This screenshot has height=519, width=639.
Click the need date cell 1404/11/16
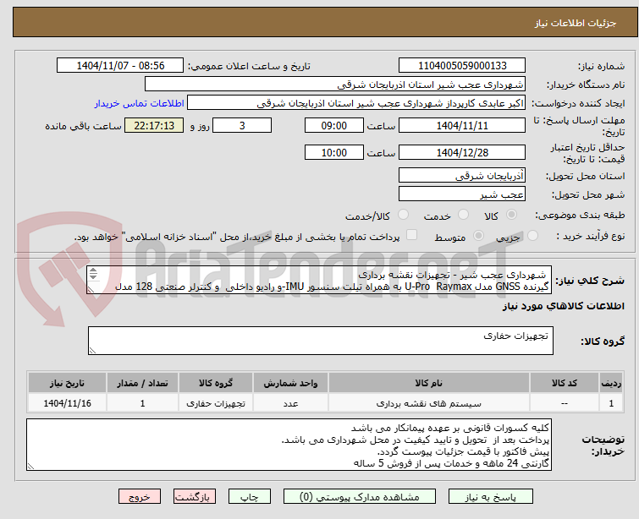coord(67,403)
